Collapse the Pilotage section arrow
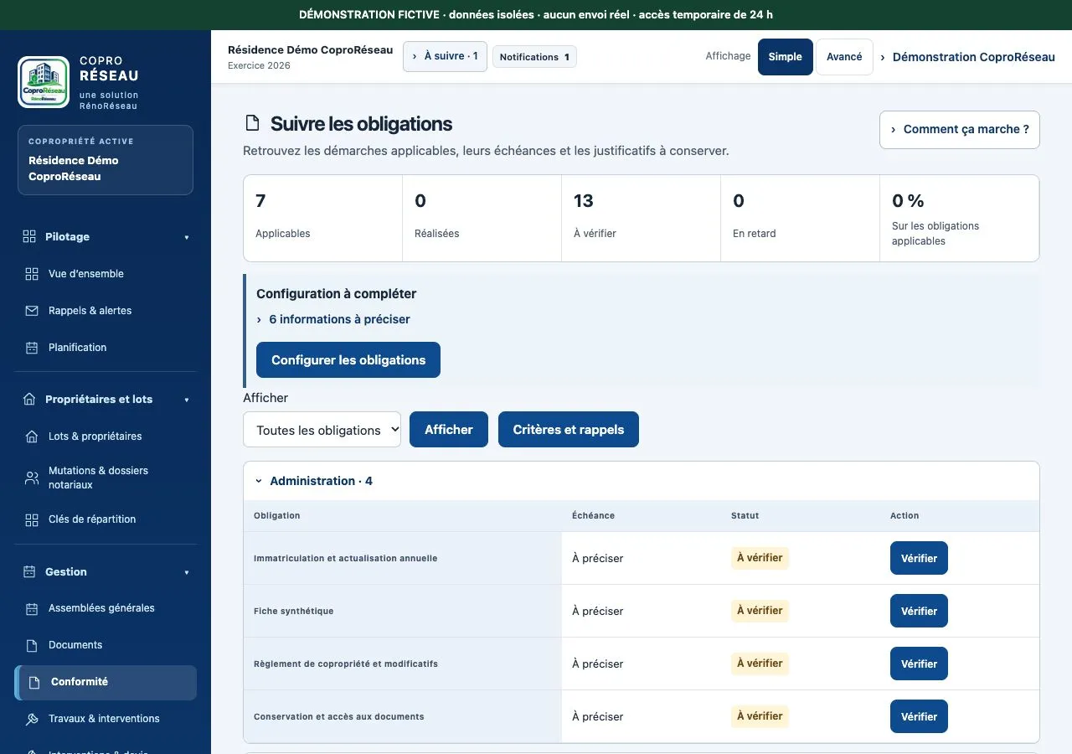The height and width of the screenshot is (754, 1072). pyautogui.click(x=187, y=237)
